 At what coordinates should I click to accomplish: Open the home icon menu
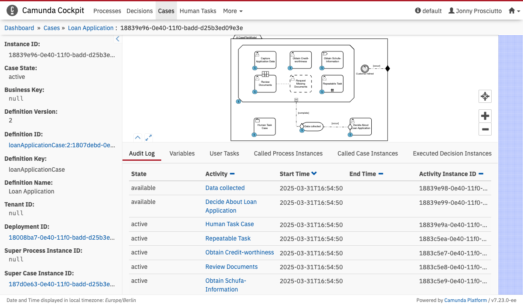514,11
